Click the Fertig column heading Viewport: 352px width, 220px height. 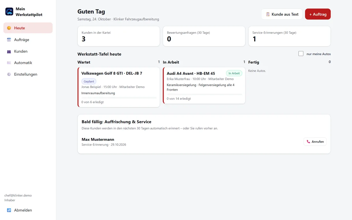(254, 62)
